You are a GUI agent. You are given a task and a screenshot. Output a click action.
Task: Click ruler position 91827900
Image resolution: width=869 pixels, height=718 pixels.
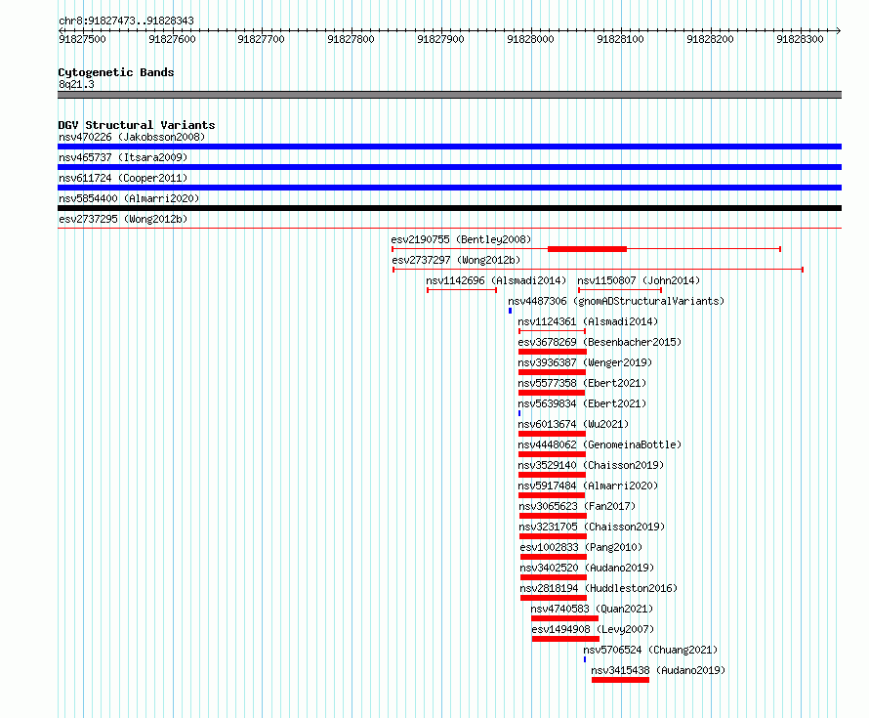click(440, 39)
